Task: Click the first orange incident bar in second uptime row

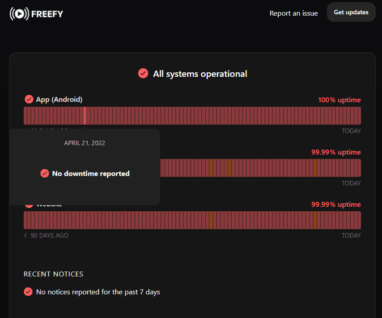Action: pos(211,168)
